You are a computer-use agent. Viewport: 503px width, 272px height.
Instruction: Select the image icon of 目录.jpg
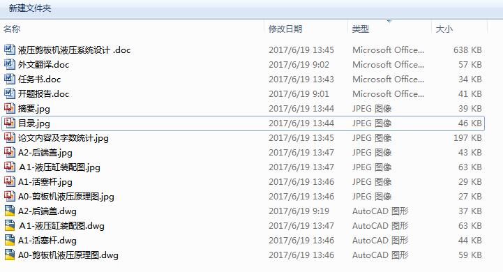[x=10, y=123]
